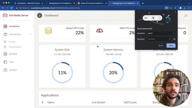Click the Live Stream column header
Viewport: 192px width, 108px height.
(99, 102)
